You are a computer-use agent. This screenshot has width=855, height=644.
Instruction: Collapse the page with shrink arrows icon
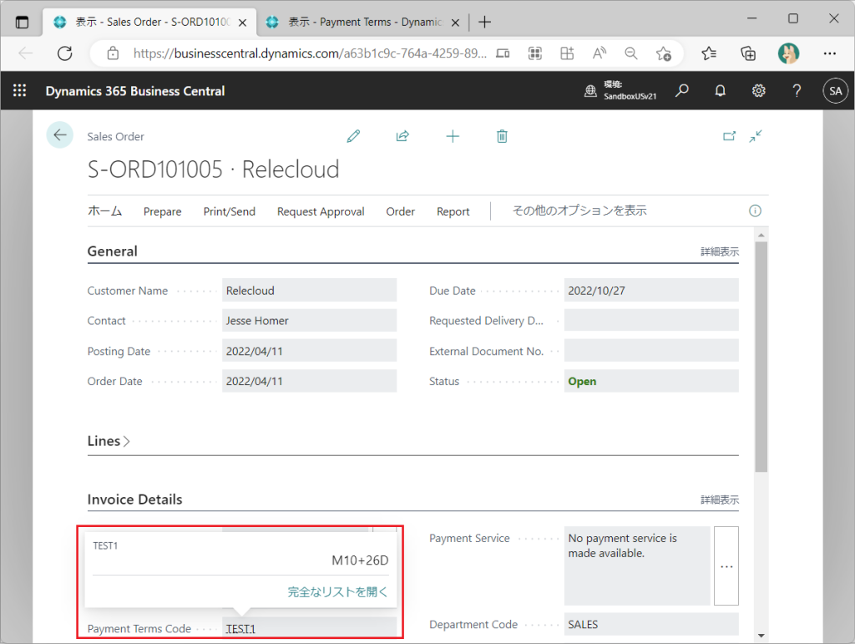click(x=755, y=136)
